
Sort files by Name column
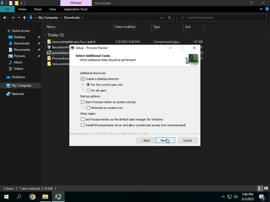pyautogui.click(x=51, y=27)
